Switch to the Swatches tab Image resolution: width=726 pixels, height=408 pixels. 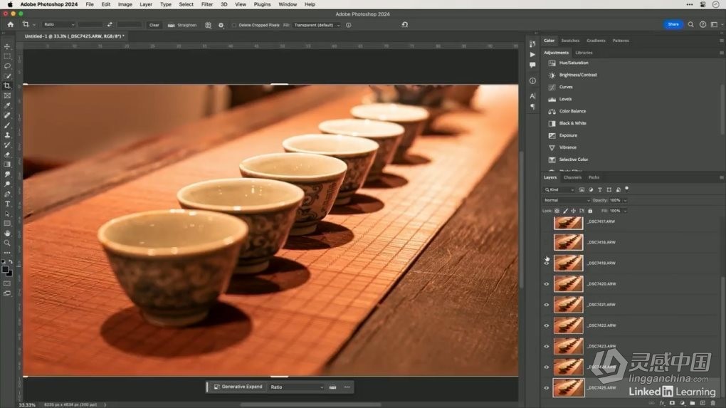(570, 41)
